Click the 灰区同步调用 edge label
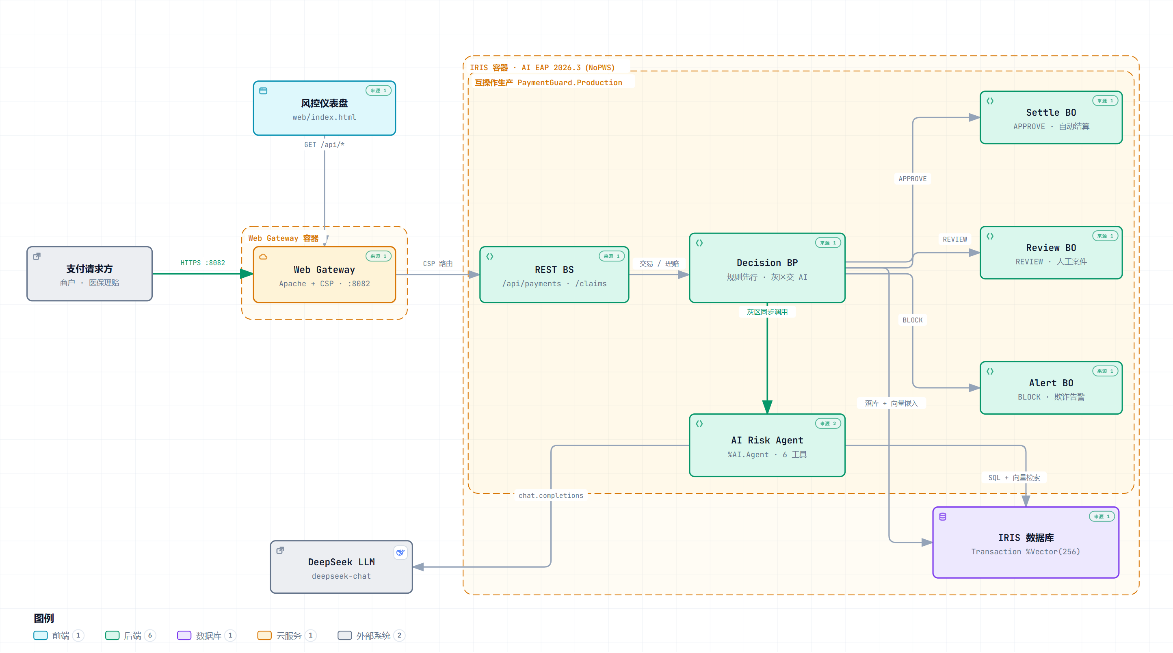Image resolution: width=1173 pixels, height=653 pixels. (x=767, y=312)
